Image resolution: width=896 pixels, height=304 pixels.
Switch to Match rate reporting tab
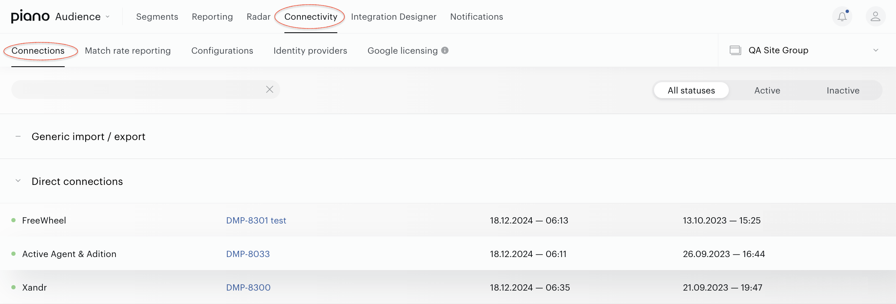(x=128, y=50)
